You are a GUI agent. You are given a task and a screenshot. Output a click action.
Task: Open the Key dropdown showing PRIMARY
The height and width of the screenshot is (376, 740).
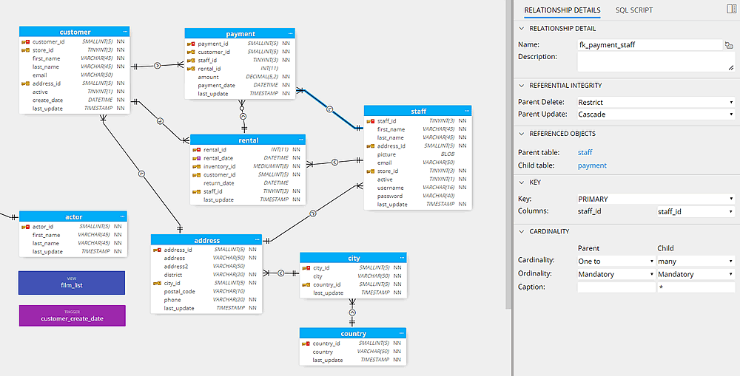point(656,199)
